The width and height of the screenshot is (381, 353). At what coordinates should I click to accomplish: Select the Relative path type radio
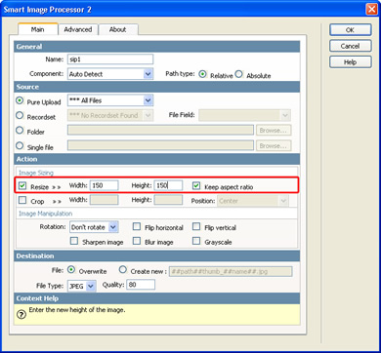point(203,74)
